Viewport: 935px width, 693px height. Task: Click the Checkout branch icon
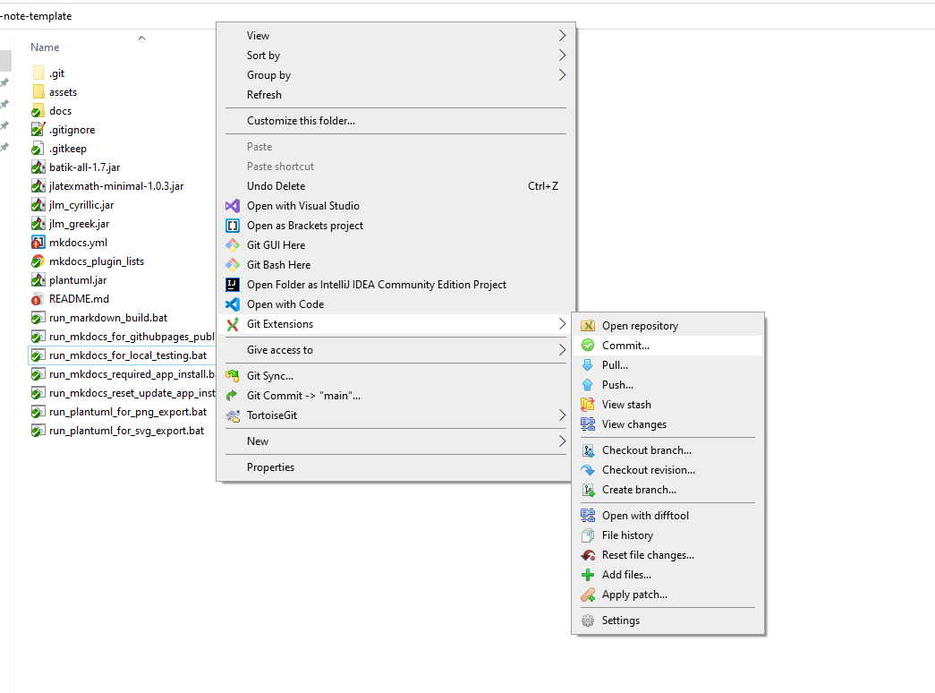click(x=587, y=450)
